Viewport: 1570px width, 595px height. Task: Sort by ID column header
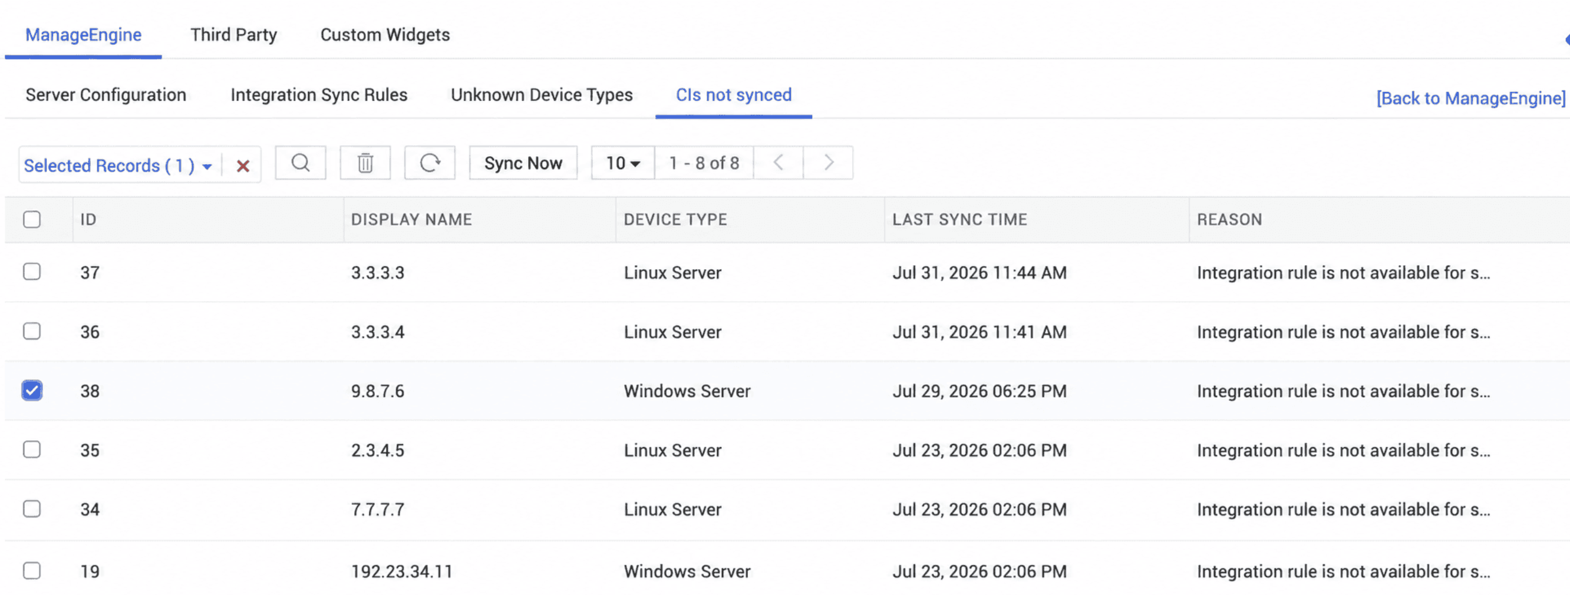[88, 220]
